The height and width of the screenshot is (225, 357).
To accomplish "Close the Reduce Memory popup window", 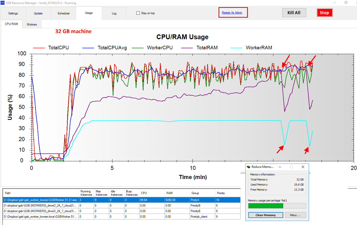I will pyautogui.click(x=303, y=167).
